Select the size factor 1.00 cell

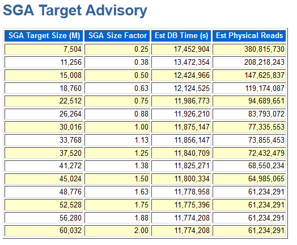click(x=117, y=127)
